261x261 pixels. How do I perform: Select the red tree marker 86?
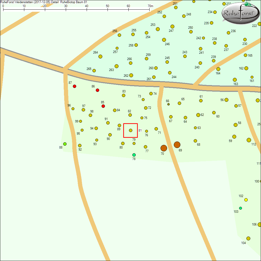97,90
